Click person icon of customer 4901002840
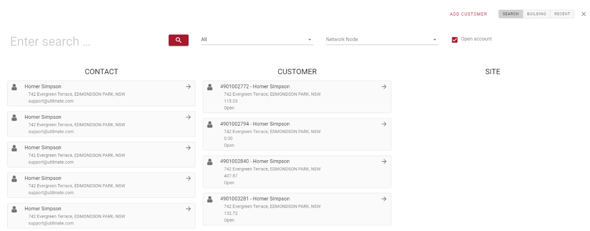 tap(210, 162)
